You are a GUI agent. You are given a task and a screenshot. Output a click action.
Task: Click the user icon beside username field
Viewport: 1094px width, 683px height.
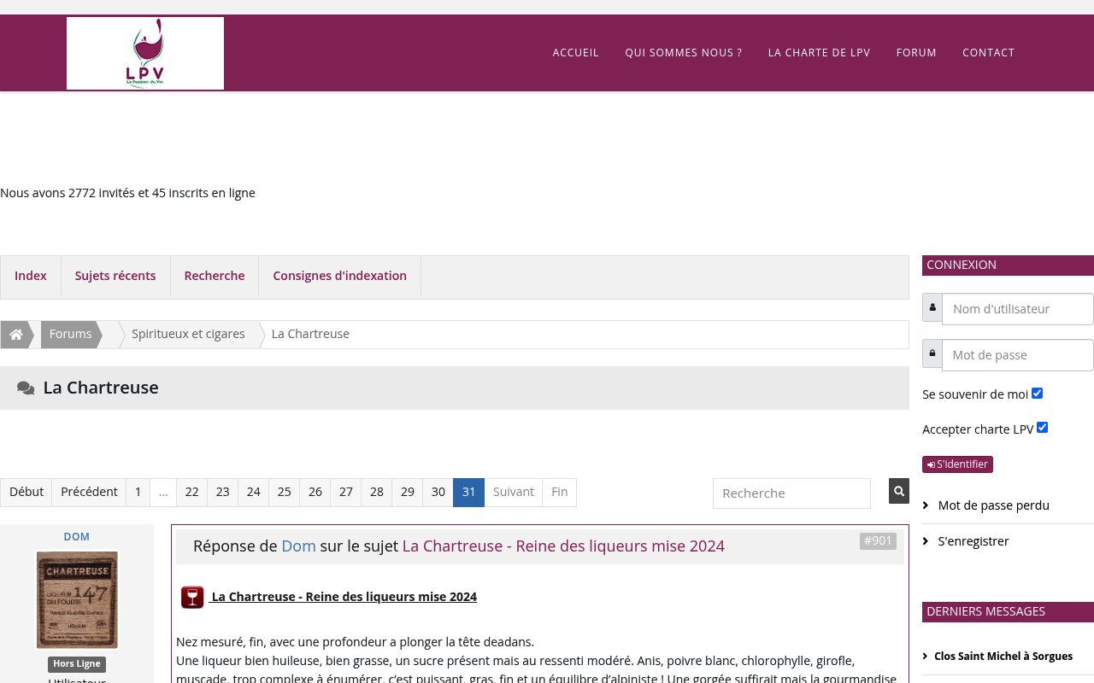click(x=932, y=307)
